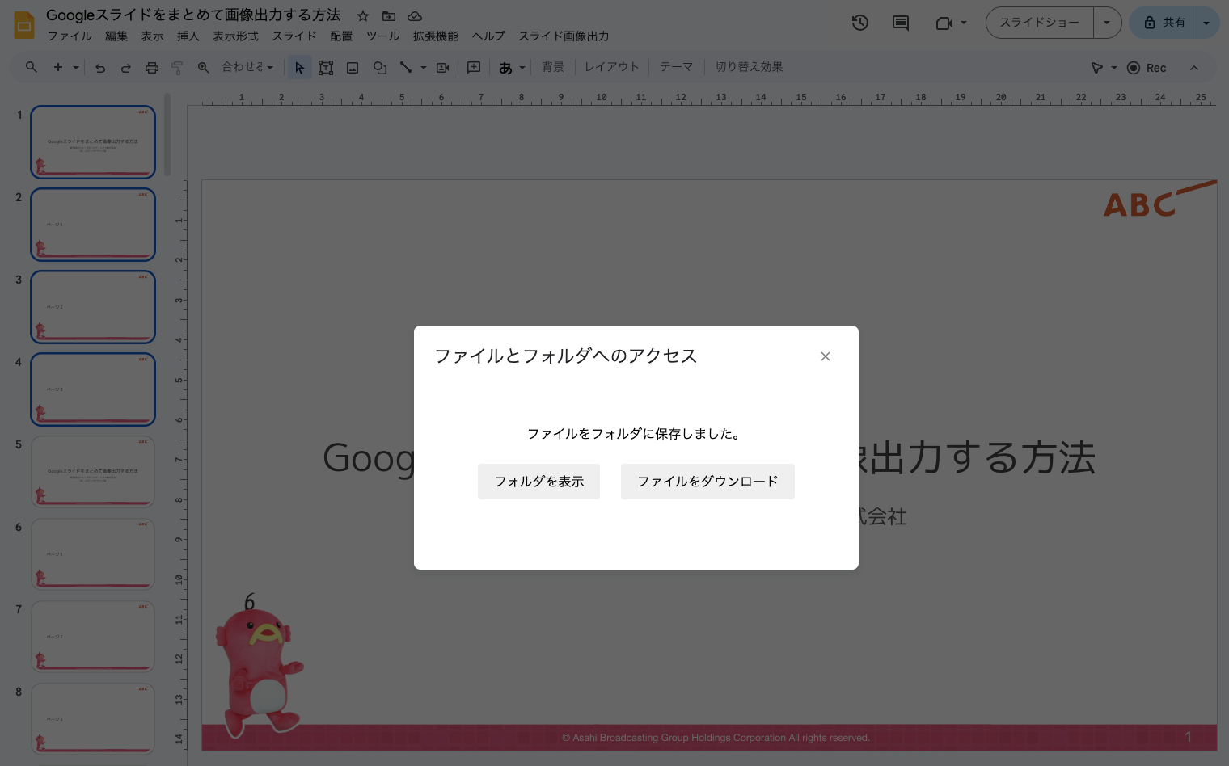1229x766 pixels.
Task: Click the shape tool icon
Action: 379,68
